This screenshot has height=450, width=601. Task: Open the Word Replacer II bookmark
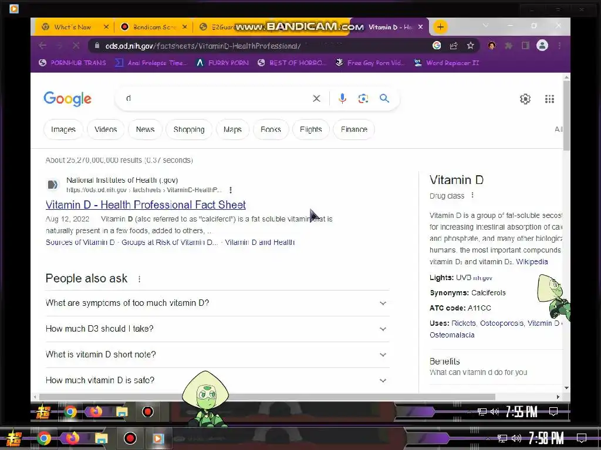pyautogui.click(x=447, y=63)
